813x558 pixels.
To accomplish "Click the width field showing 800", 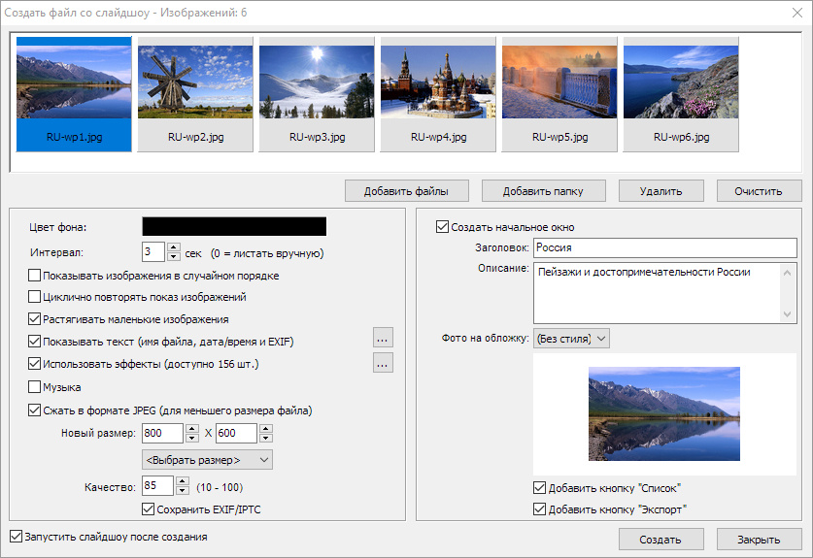I will (x=162, y=433).
